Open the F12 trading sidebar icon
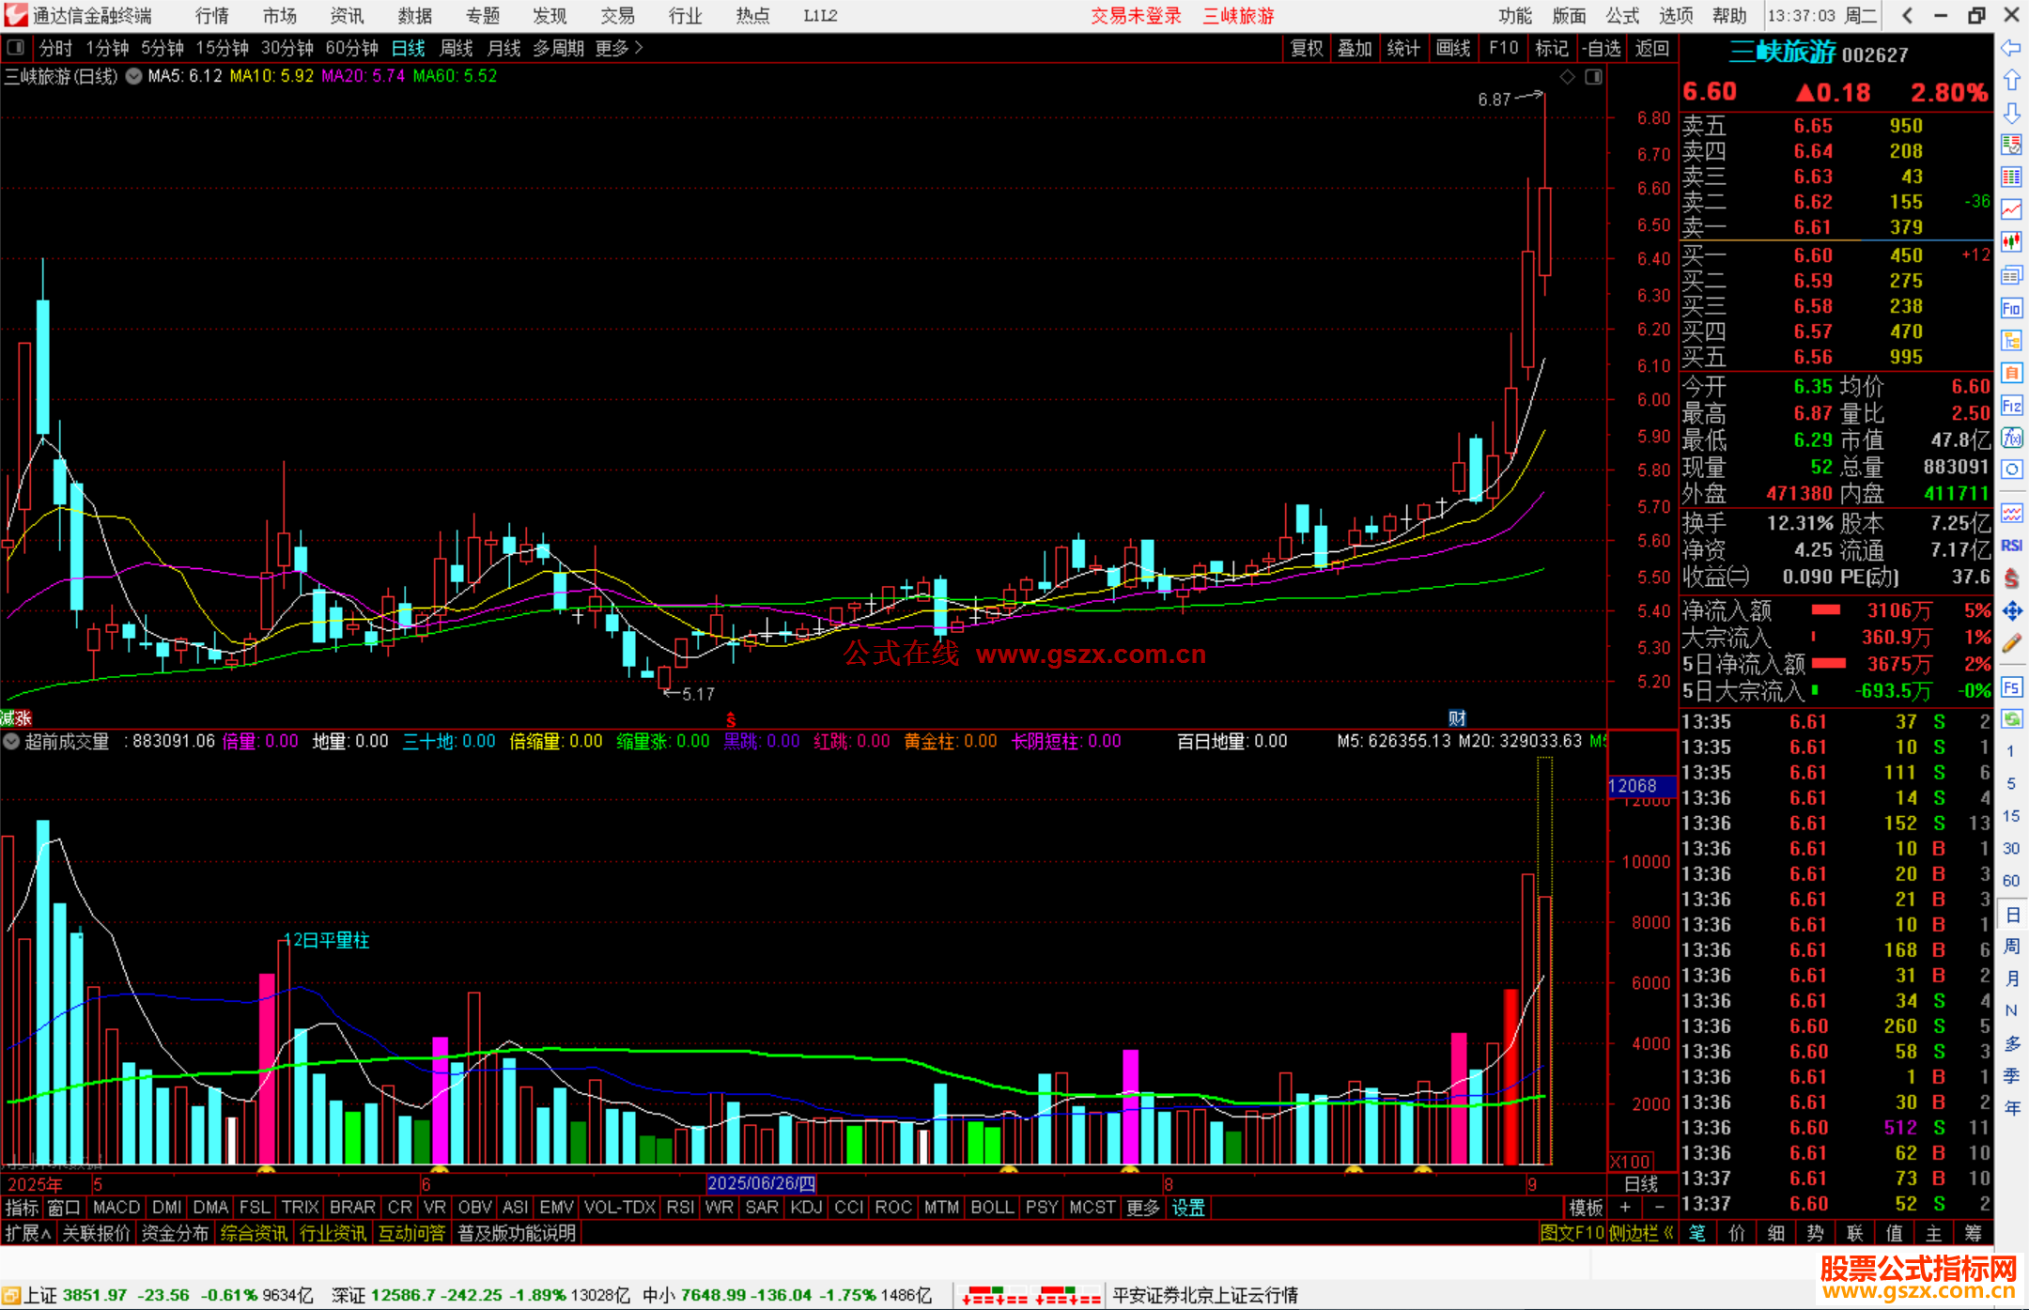This screenshot has width=2029, height=1310. pos(2011,406)
